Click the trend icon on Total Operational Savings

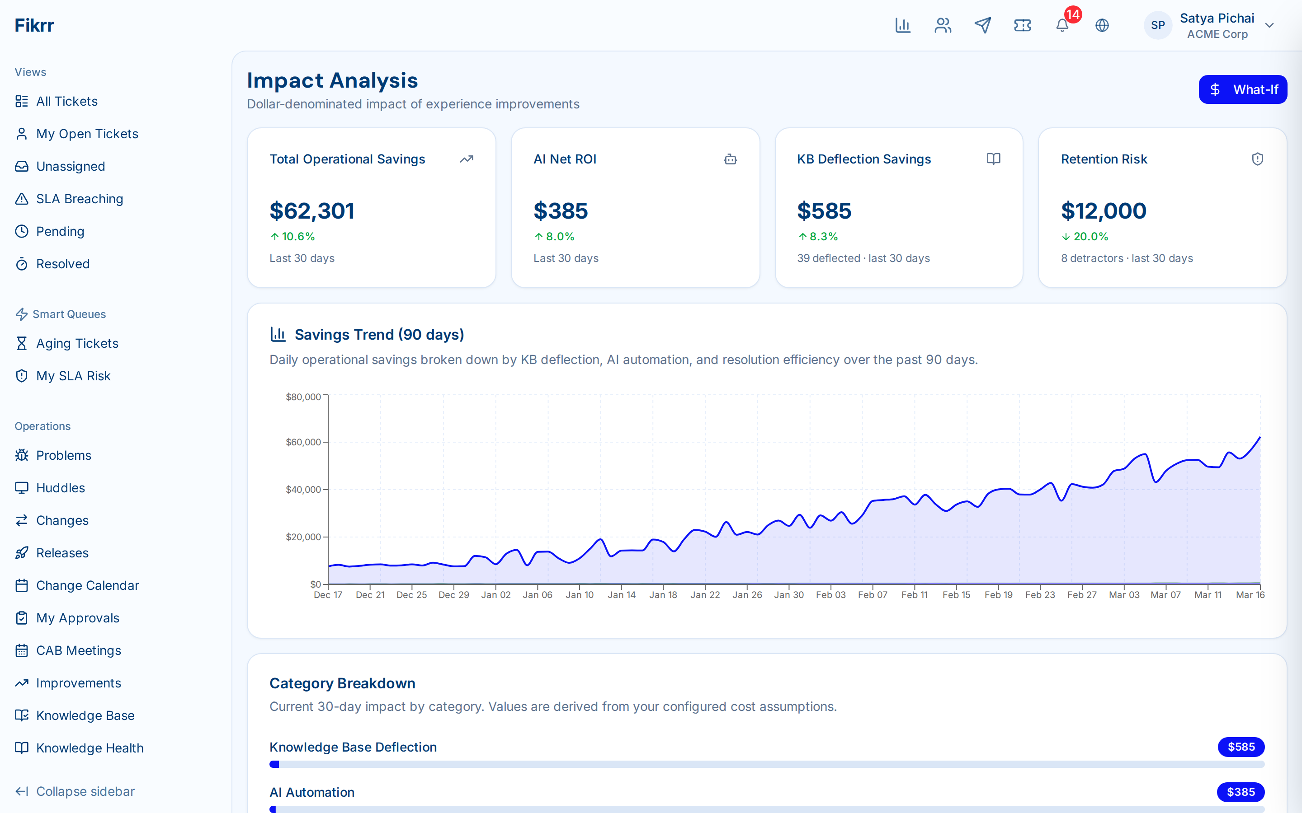pos(466,159)
